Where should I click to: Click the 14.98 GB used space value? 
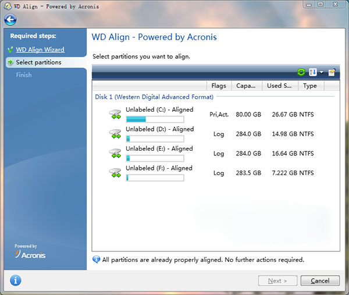[284, 134]
